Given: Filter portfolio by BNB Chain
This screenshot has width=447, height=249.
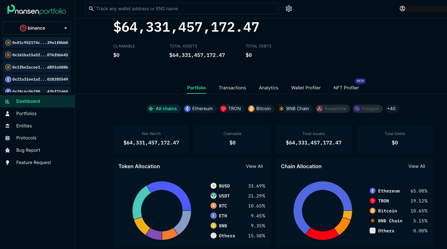Looking at the screenshot, I should [x=295, y=109].
